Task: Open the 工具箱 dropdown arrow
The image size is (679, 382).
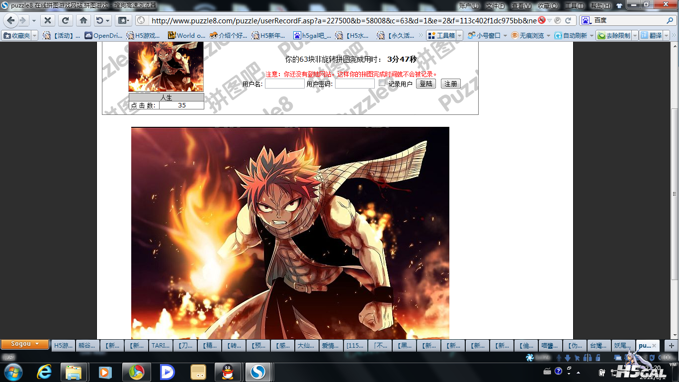Action: point(459,35)
